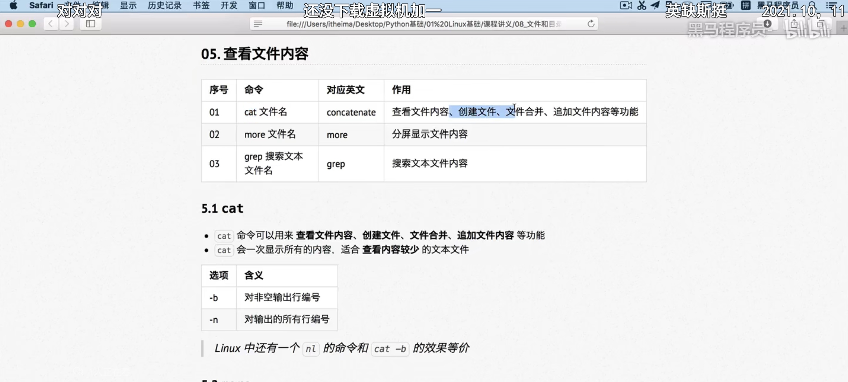Show all tabs overview button
This screenshot has width=848, height=382.
coord(820,24)
